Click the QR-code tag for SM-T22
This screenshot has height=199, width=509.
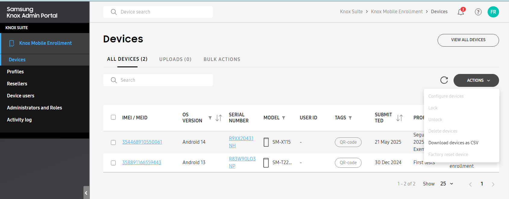tap(348, 163)
